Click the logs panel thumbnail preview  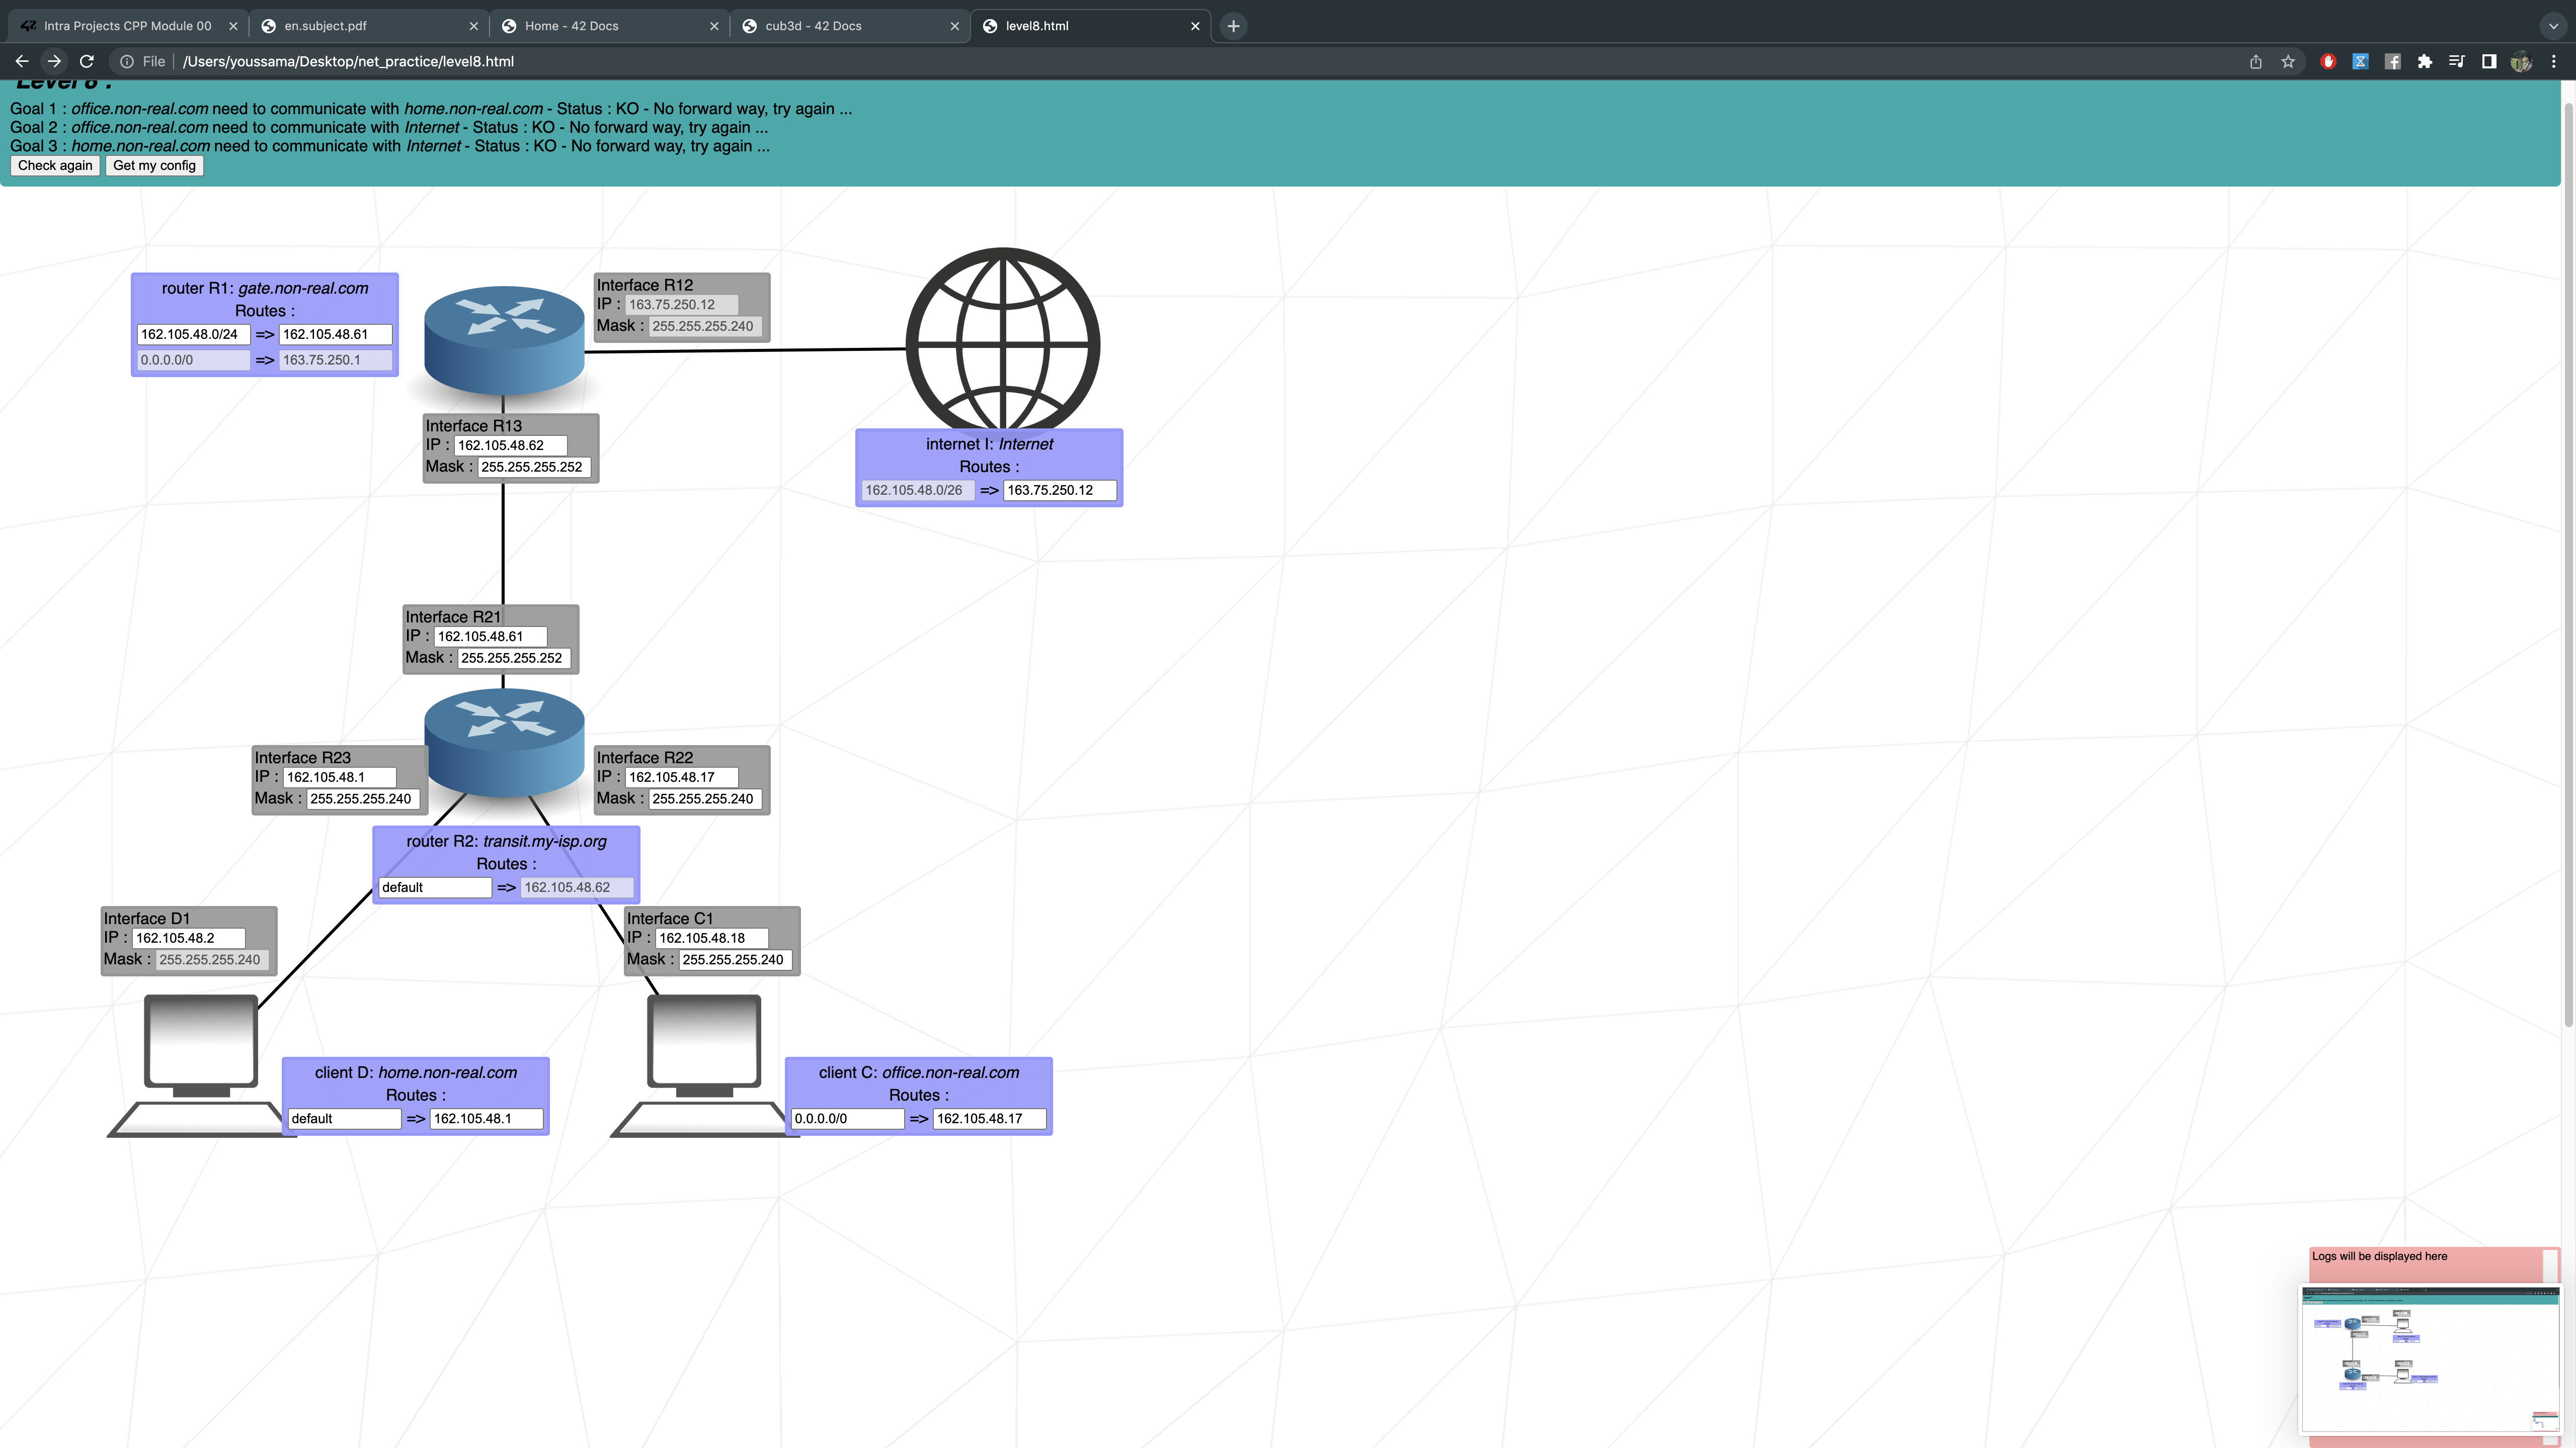coord(2430,1359)
